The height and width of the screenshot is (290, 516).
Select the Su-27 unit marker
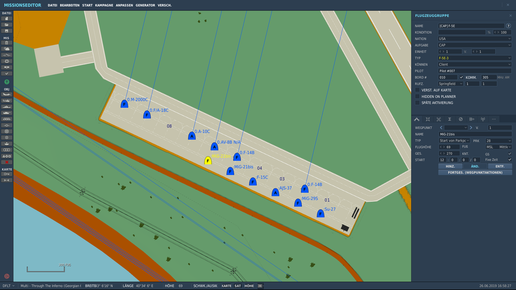click(x=320, y=213)
